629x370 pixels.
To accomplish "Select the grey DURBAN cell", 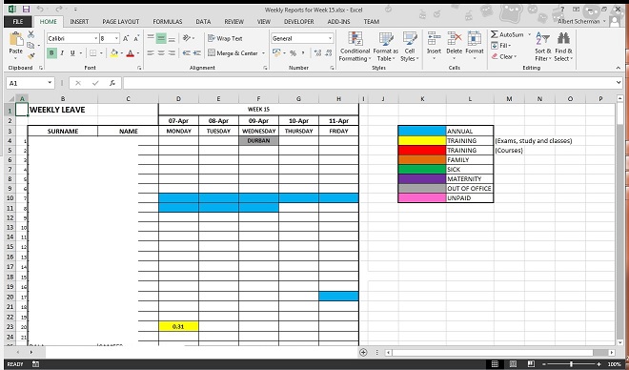I will click(258, 140).
